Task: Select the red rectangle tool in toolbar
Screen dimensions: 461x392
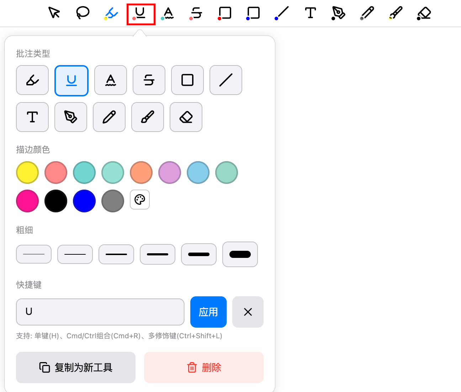Action: tap(225, 13)
